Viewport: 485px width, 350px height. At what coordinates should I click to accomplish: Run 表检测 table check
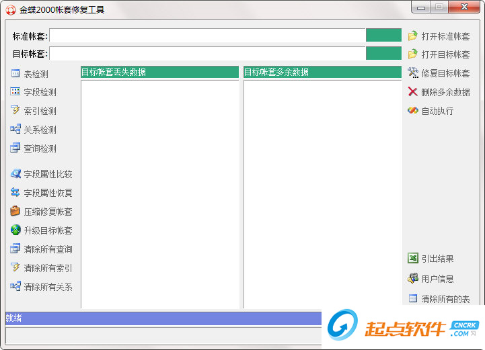coord(36,74)
